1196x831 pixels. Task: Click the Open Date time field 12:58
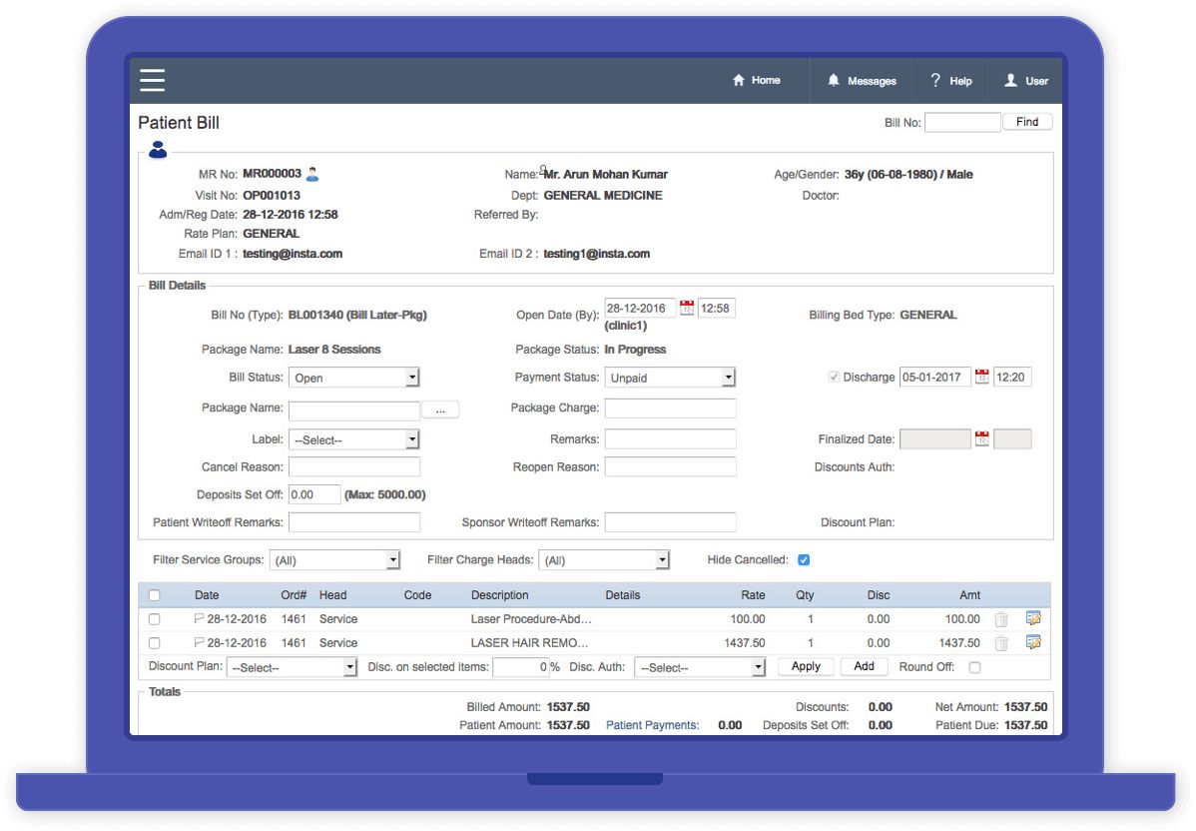click(x=716, y=309)
